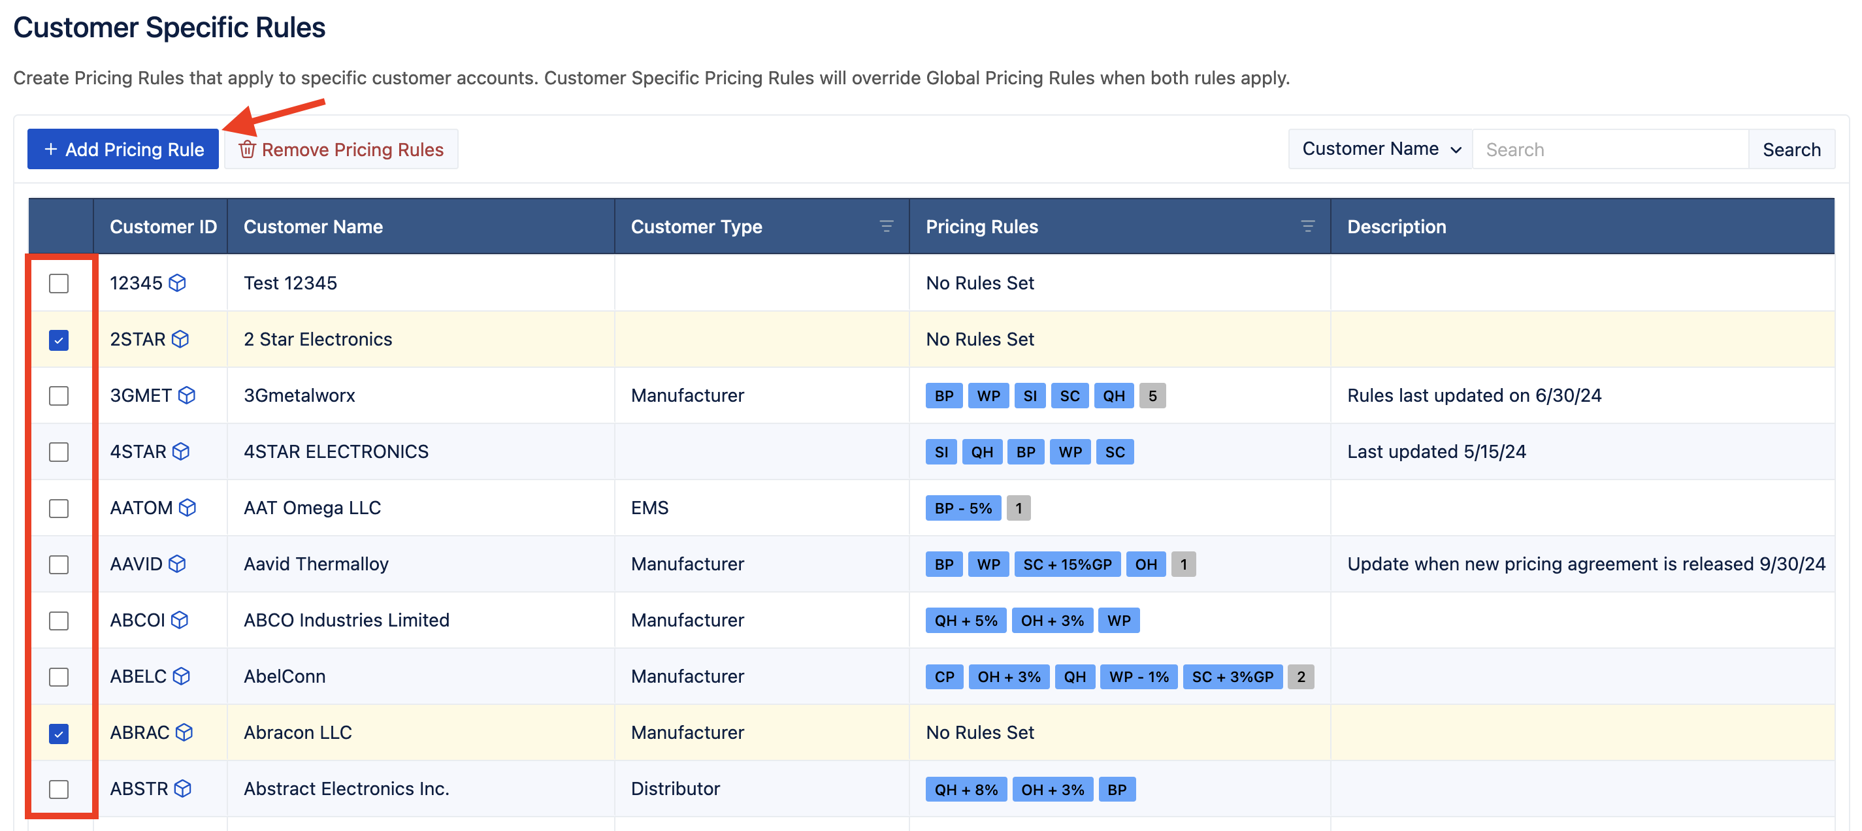Open the cube icon beside 4STAR

point(182,451)
